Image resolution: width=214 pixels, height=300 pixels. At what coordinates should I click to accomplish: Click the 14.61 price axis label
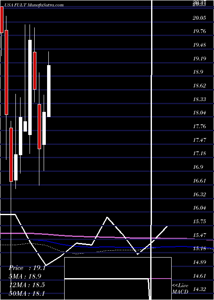pos(199,276)
